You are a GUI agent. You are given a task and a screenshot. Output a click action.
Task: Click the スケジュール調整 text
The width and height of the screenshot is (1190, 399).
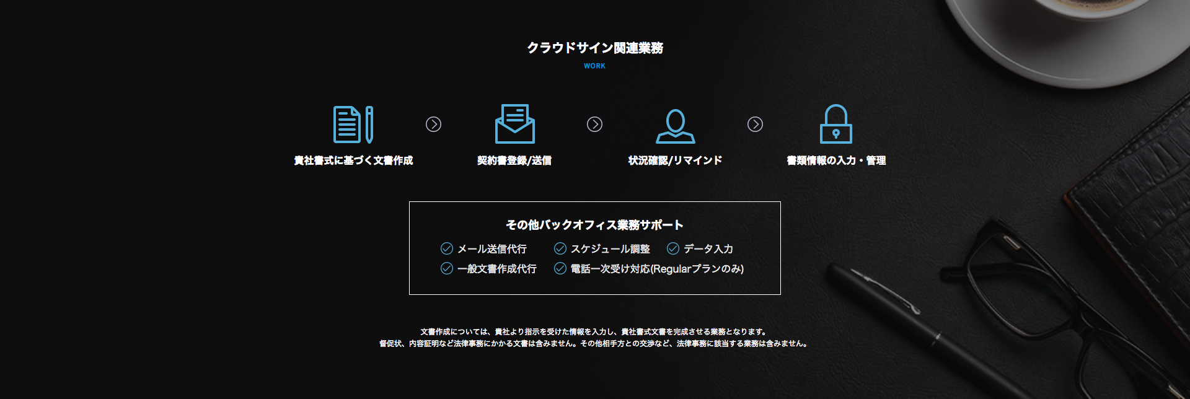coord(610,249)
